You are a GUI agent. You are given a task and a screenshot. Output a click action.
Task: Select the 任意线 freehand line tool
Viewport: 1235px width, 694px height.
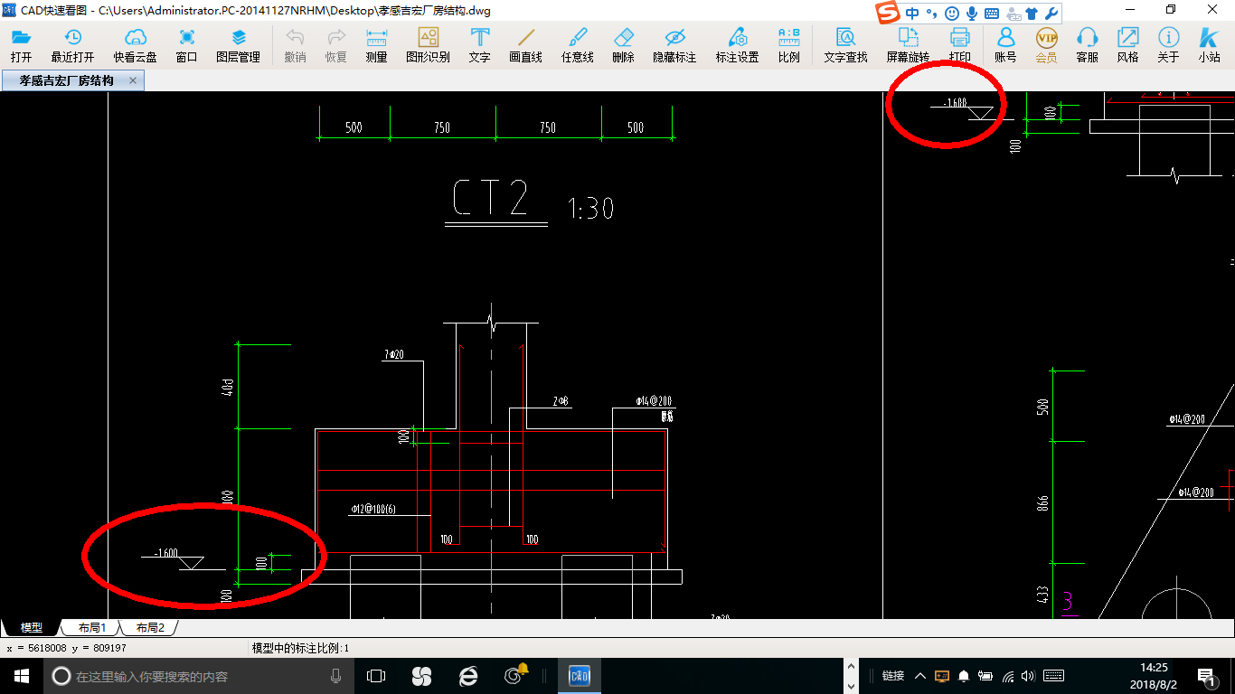click(x=577, y=45)
